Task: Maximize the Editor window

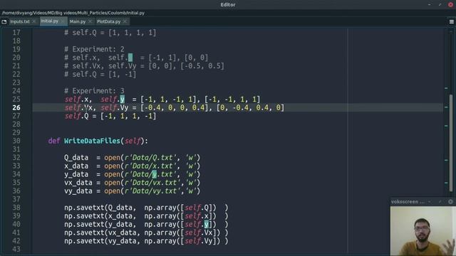Action: tap(440, 5)
